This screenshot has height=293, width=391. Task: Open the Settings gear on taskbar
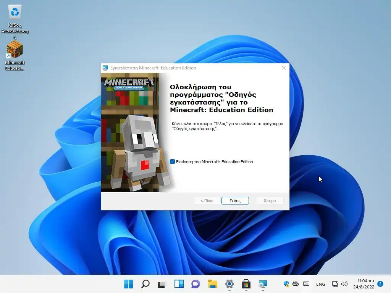229,284
